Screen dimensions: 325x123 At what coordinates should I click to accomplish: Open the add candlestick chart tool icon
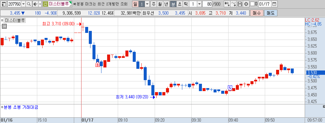[227, 4]
